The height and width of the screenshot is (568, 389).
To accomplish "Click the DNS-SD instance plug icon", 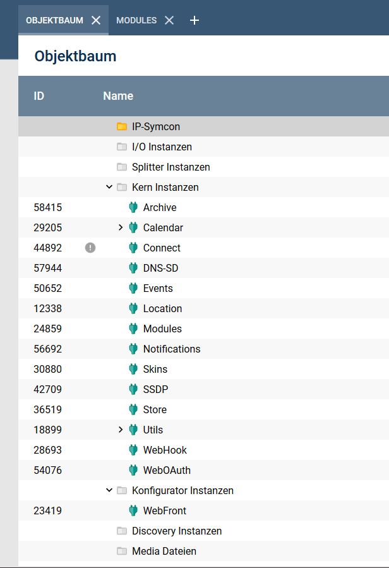I will 133,268.
